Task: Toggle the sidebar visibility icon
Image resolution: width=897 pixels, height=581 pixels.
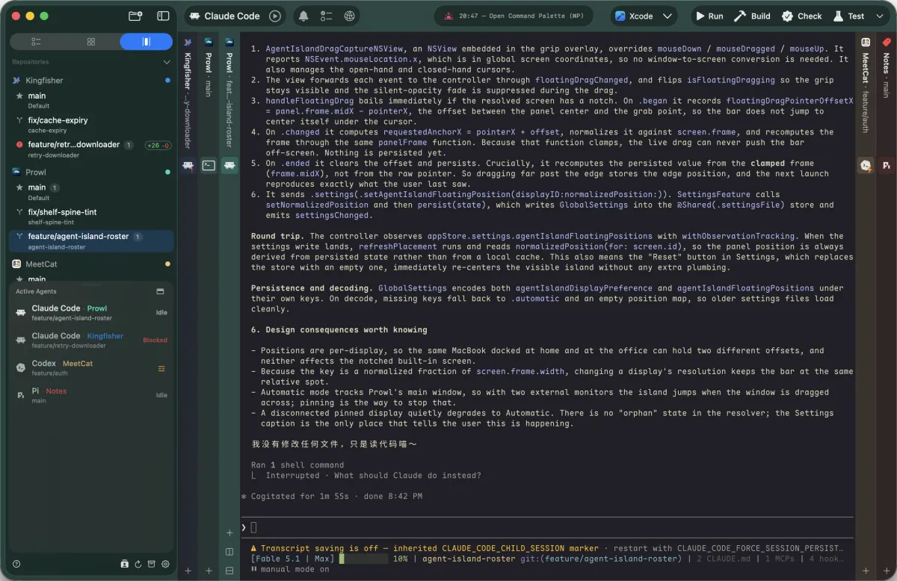Action: (163, 16)
